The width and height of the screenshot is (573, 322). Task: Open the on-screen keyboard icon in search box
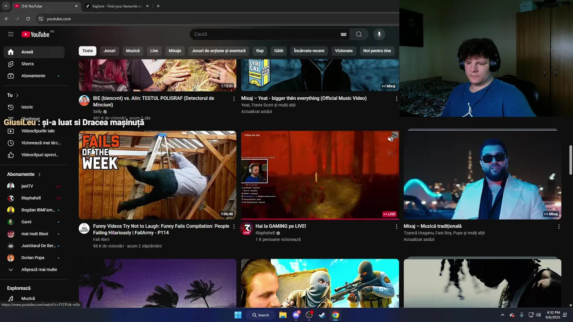(x=343, y=34)
